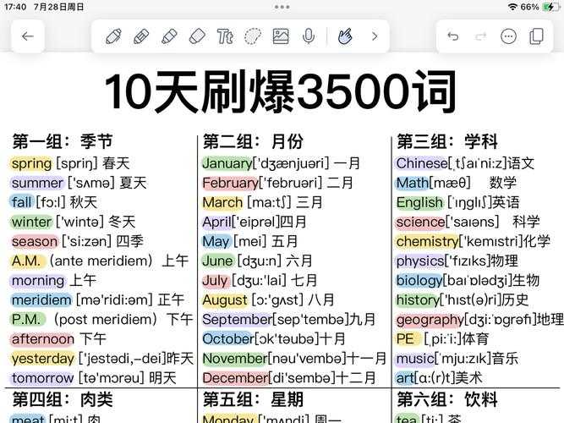
Task: Tap the heading 第六组：饮料
Action: point(447,398)
